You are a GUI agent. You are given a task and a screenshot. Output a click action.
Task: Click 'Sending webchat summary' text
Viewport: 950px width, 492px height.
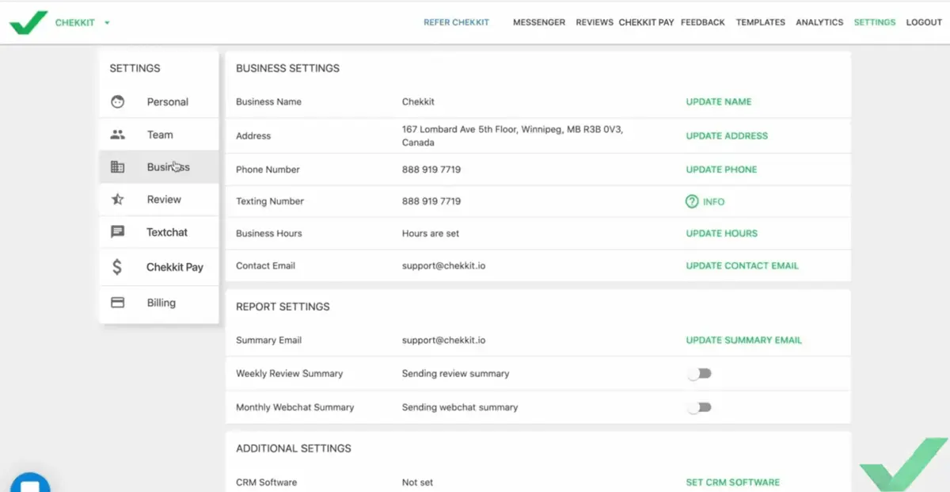coord(460,407)
